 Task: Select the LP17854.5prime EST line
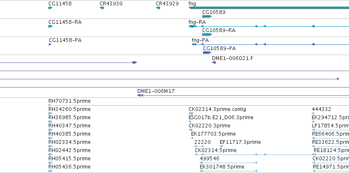coord(331,130)
